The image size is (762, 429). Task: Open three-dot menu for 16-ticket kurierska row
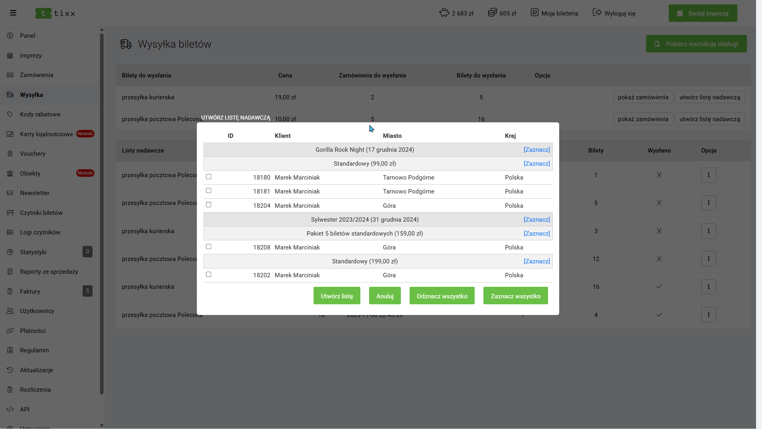pos(708,287)
